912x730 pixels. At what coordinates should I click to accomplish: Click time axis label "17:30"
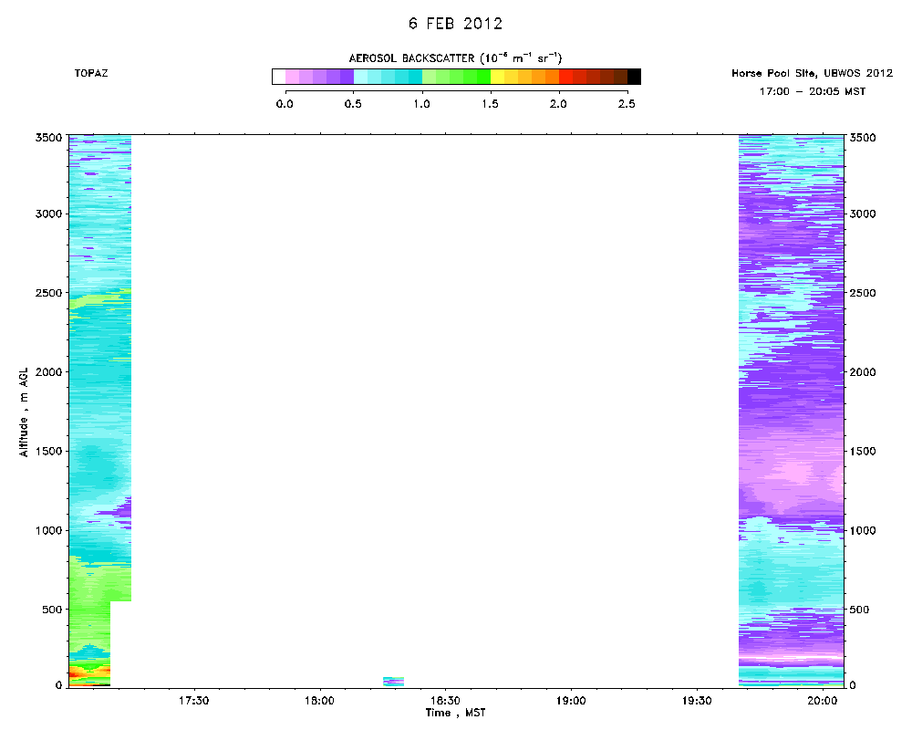tap(193, 701)
